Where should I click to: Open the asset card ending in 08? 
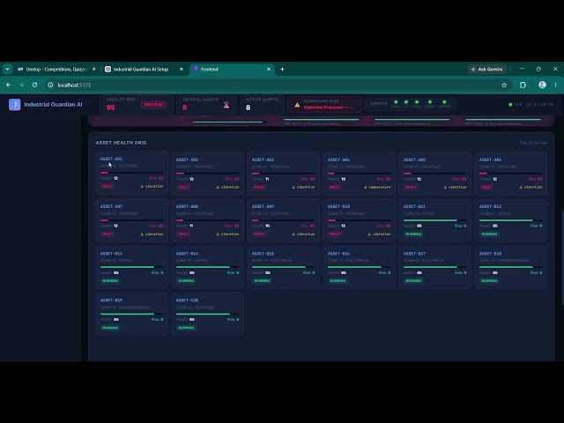tap(208, 220)
